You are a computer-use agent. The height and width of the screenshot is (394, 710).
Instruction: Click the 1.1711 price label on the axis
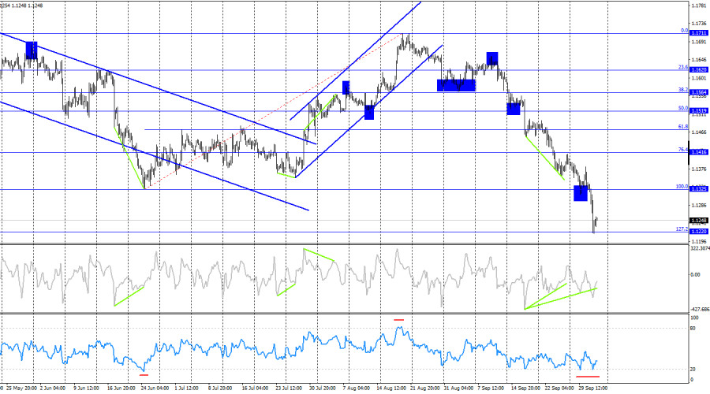pos(699,33)
